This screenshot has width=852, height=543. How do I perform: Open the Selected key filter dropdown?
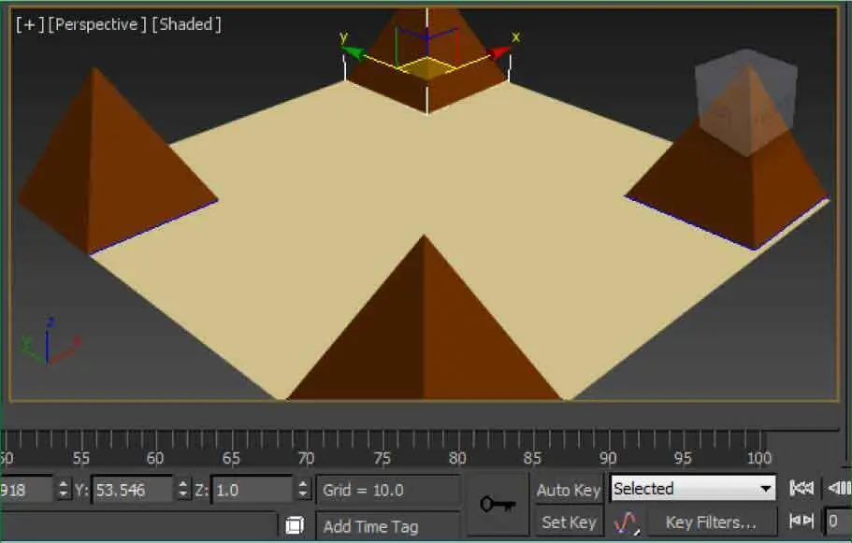(x=693, y=489)
